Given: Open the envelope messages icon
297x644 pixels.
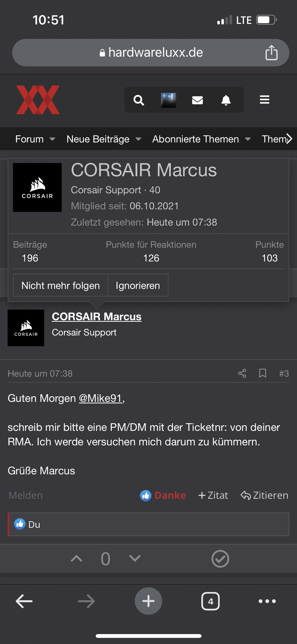Looking at the screenshot, I should (x=197, y=100).
